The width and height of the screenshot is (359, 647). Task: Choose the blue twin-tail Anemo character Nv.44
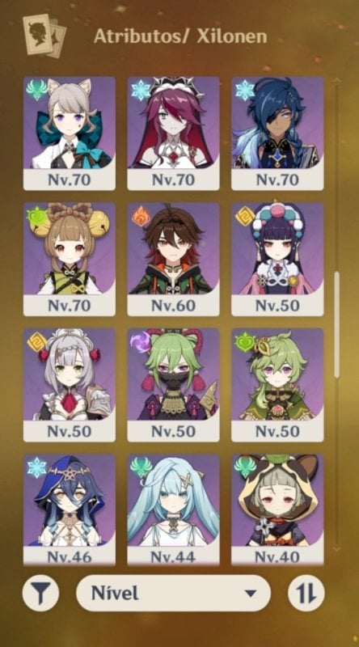pyautogui.click(x=173, y=510)
